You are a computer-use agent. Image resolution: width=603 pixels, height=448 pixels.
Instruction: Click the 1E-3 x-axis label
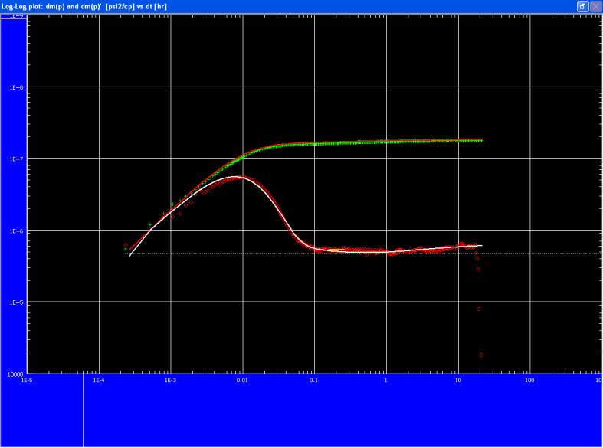point(170,380)
